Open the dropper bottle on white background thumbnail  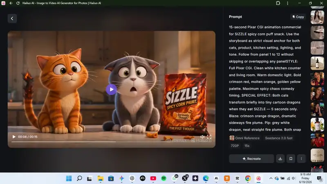click(x=317, y=63)
